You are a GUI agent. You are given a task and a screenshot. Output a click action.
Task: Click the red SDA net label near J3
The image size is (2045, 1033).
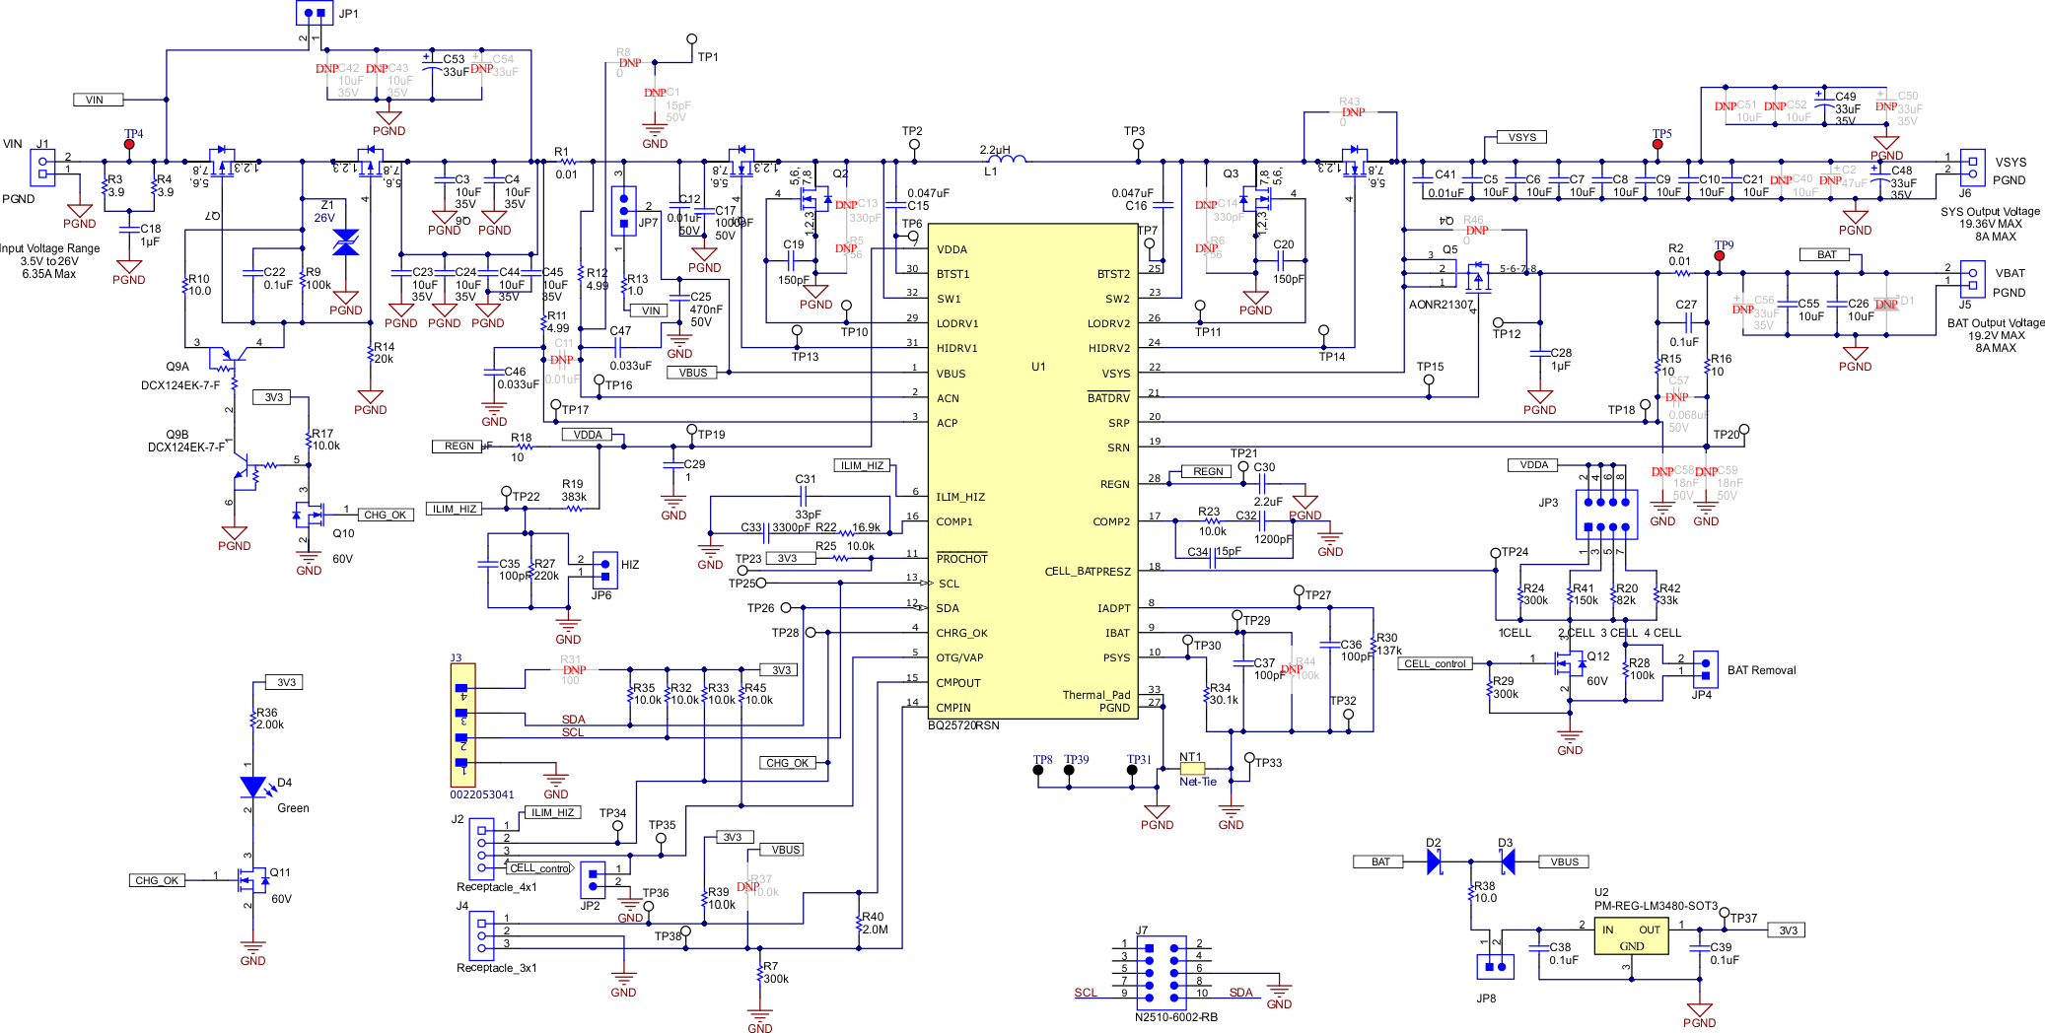573,720
